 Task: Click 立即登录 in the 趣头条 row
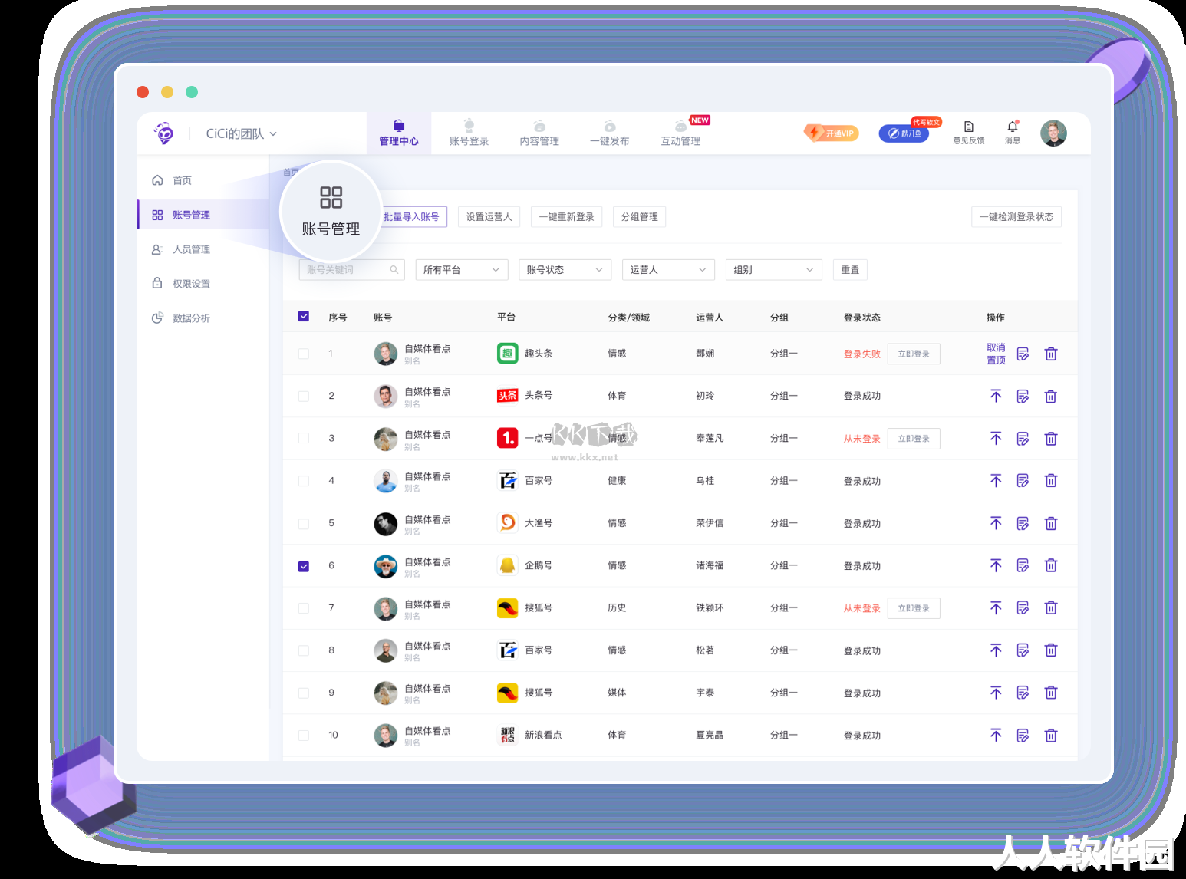[x=914, y=354]
